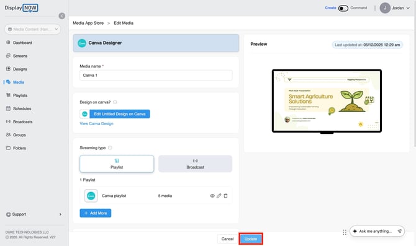Open Folders in the sidebar
Viewport: 416px width, 246px height.
19,148
